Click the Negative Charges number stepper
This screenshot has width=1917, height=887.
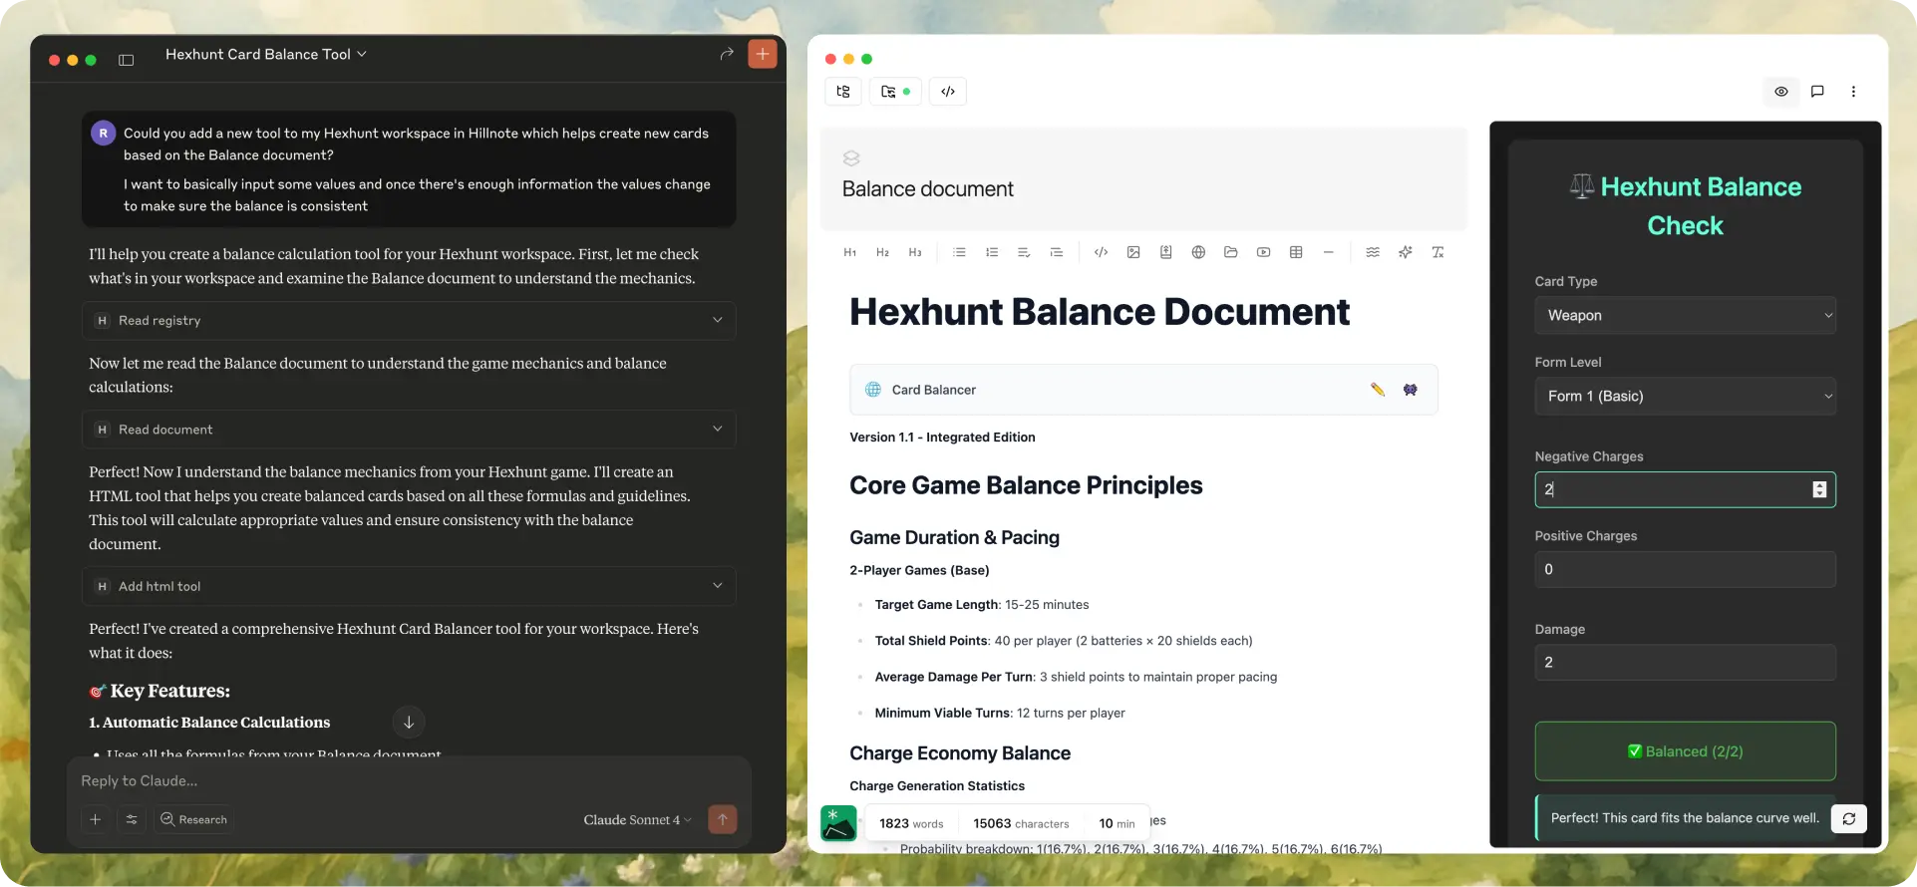coord(1819,489)
